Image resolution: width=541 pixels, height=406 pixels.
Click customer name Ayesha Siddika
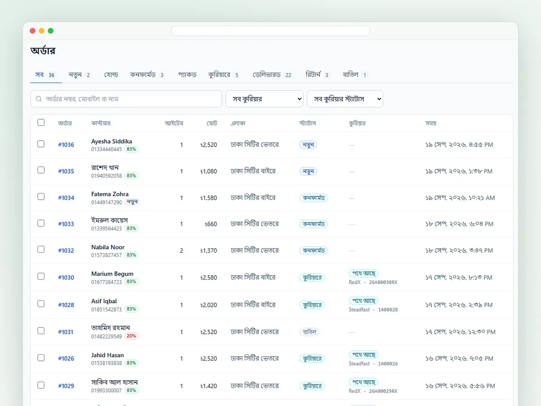click(112, 141)
